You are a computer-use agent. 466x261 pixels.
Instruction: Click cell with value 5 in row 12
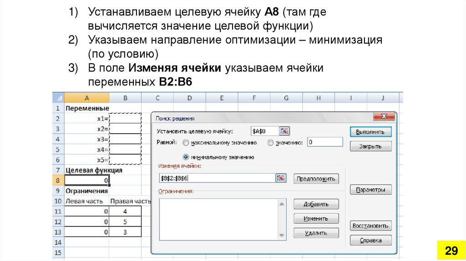point(125,222)
